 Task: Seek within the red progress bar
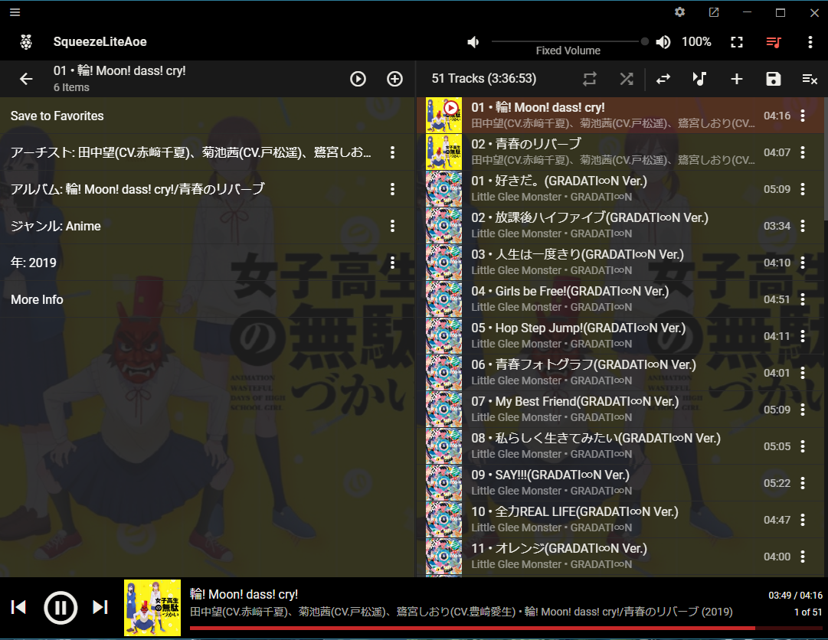(506, 628)
